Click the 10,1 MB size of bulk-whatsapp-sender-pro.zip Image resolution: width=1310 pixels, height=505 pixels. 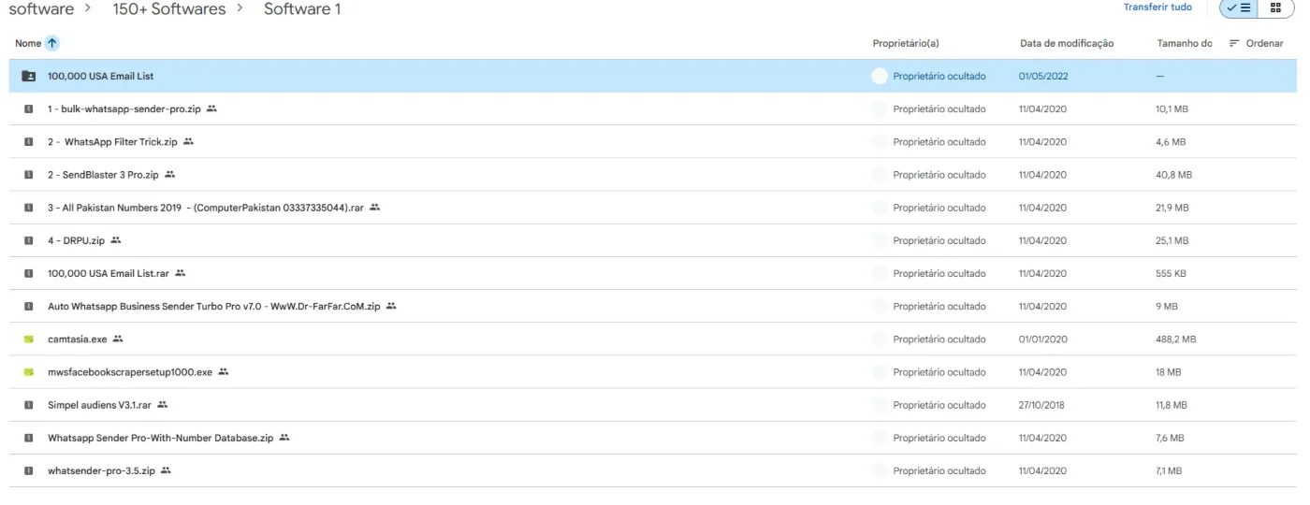(x=1172, y=109)
